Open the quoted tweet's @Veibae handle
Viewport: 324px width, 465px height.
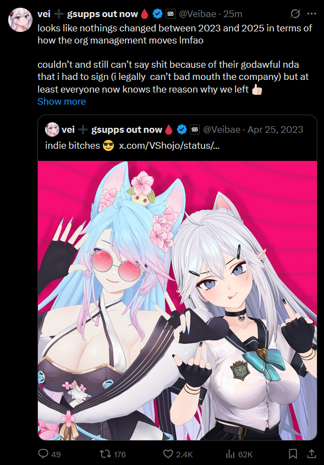pyautogui.click(x=222, y=129)
